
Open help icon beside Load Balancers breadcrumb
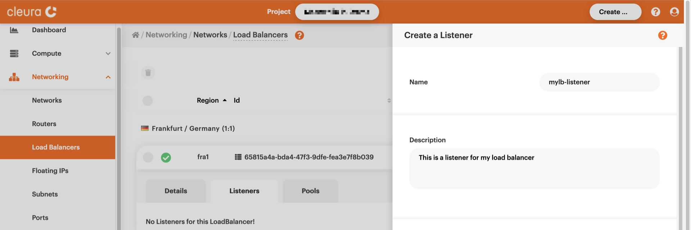[x=299, y=35]
